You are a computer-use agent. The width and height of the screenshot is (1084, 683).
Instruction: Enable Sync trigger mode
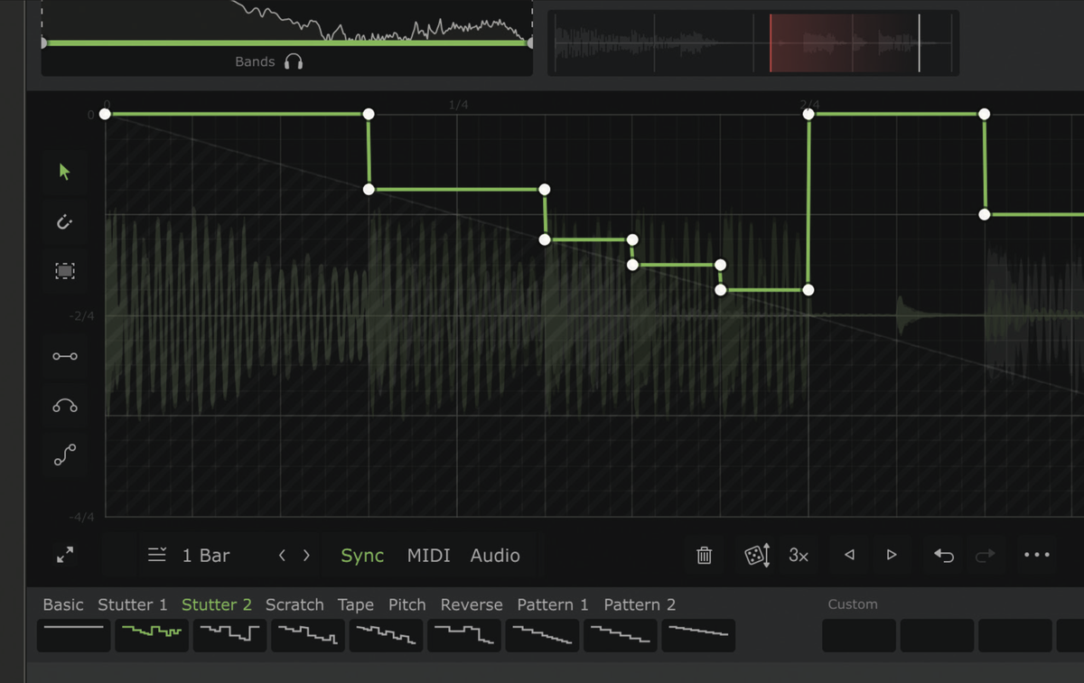click(361, 556)
